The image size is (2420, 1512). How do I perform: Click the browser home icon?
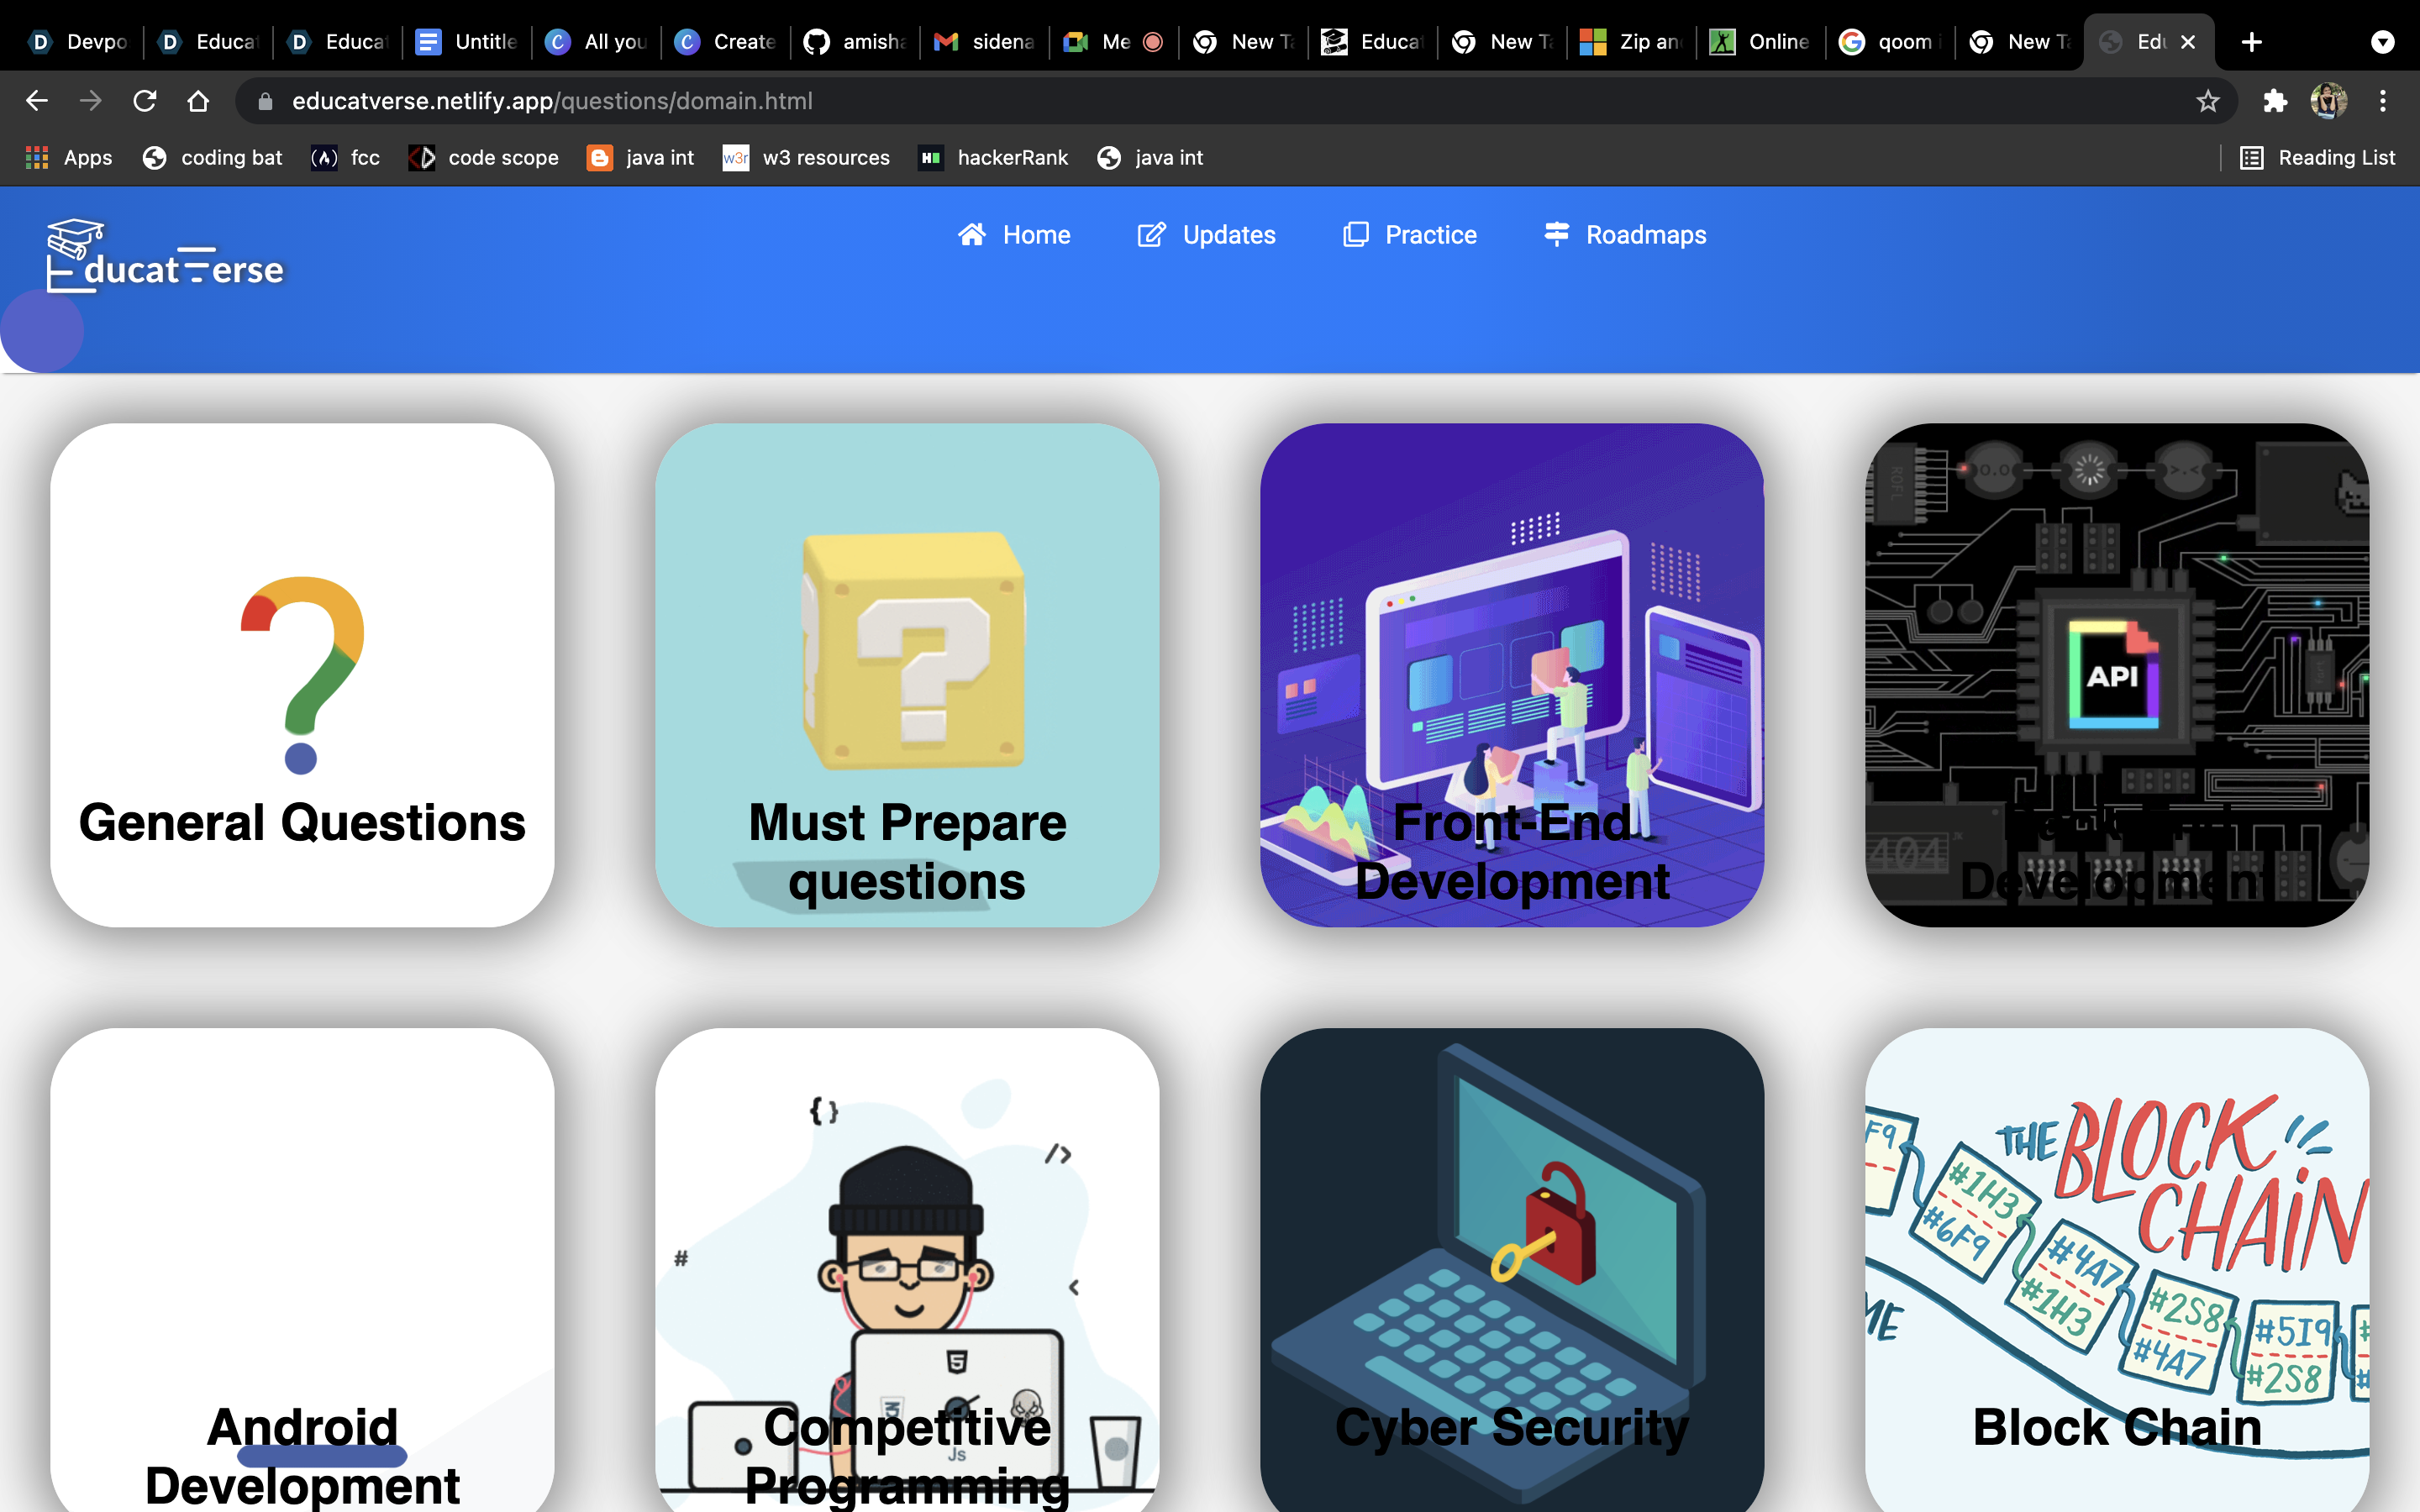pos(198,101)
